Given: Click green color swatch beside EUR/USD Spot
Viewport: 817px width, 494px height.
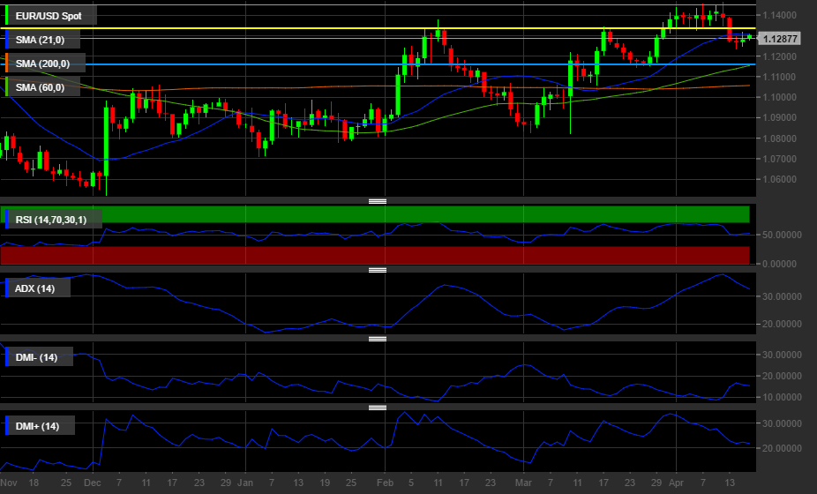Looking at the screenshot, I should pyautogui.click(x=7, y=15).
